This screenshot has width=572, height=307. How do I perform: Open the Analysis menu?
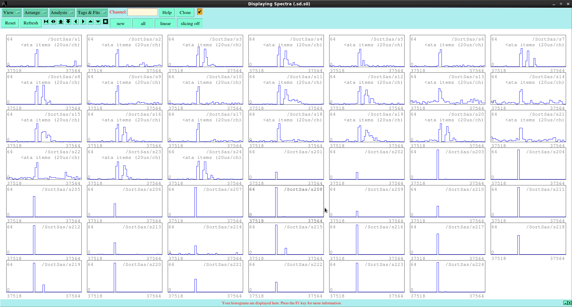coord(62,13)
